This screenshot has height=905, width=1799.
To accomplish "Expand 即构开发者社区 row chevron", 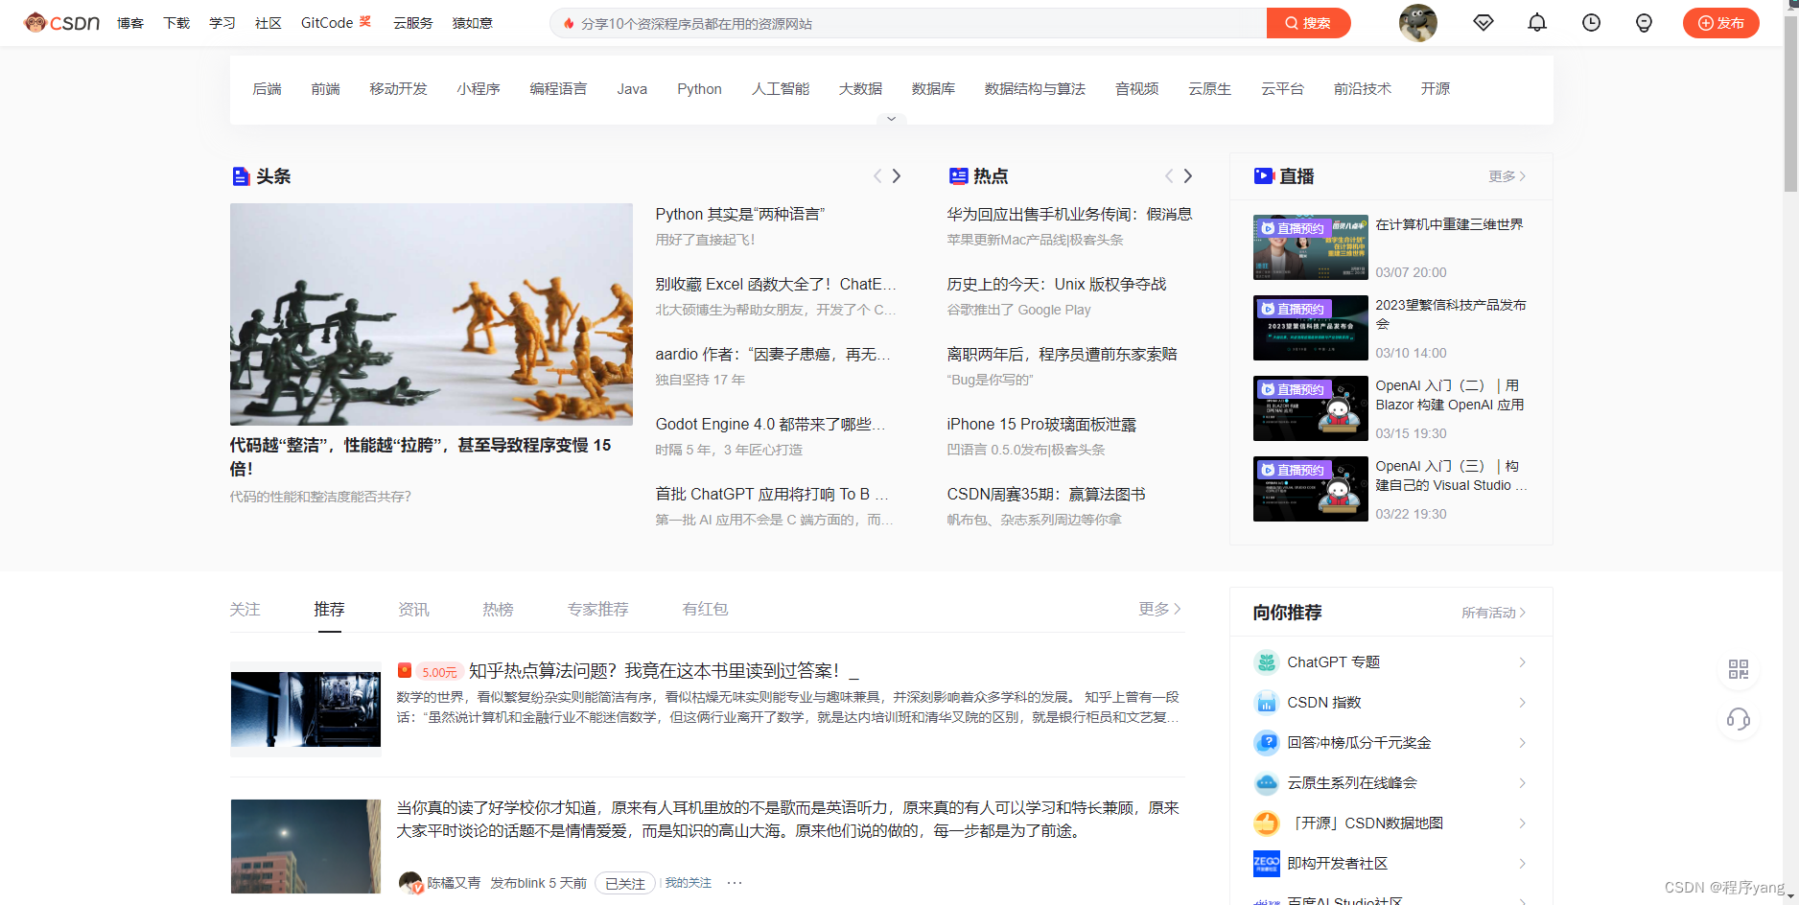I will (x=1522, y=864).
